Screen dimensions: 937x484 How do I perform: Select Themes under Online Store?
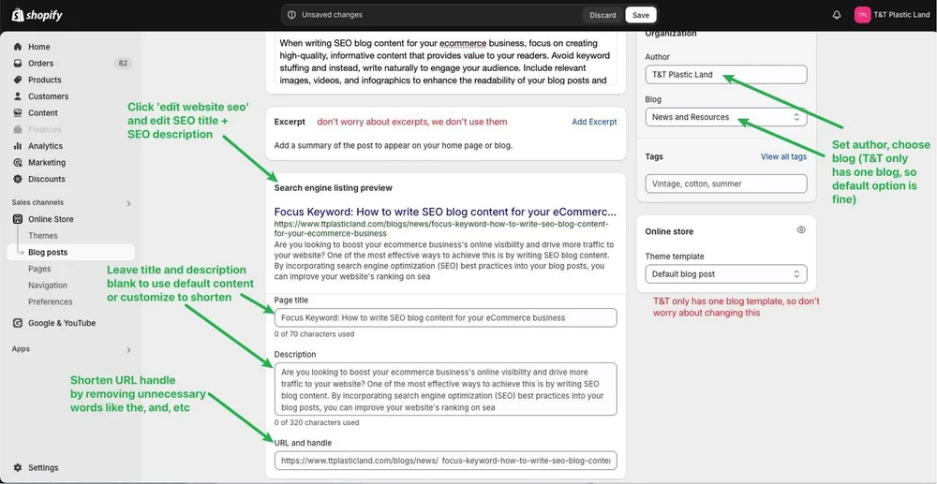tap(43, 236)
